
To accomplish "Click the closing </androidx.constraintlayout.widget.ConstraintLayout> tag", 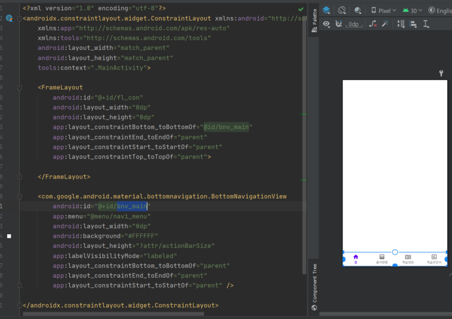I will pos(121,305).
